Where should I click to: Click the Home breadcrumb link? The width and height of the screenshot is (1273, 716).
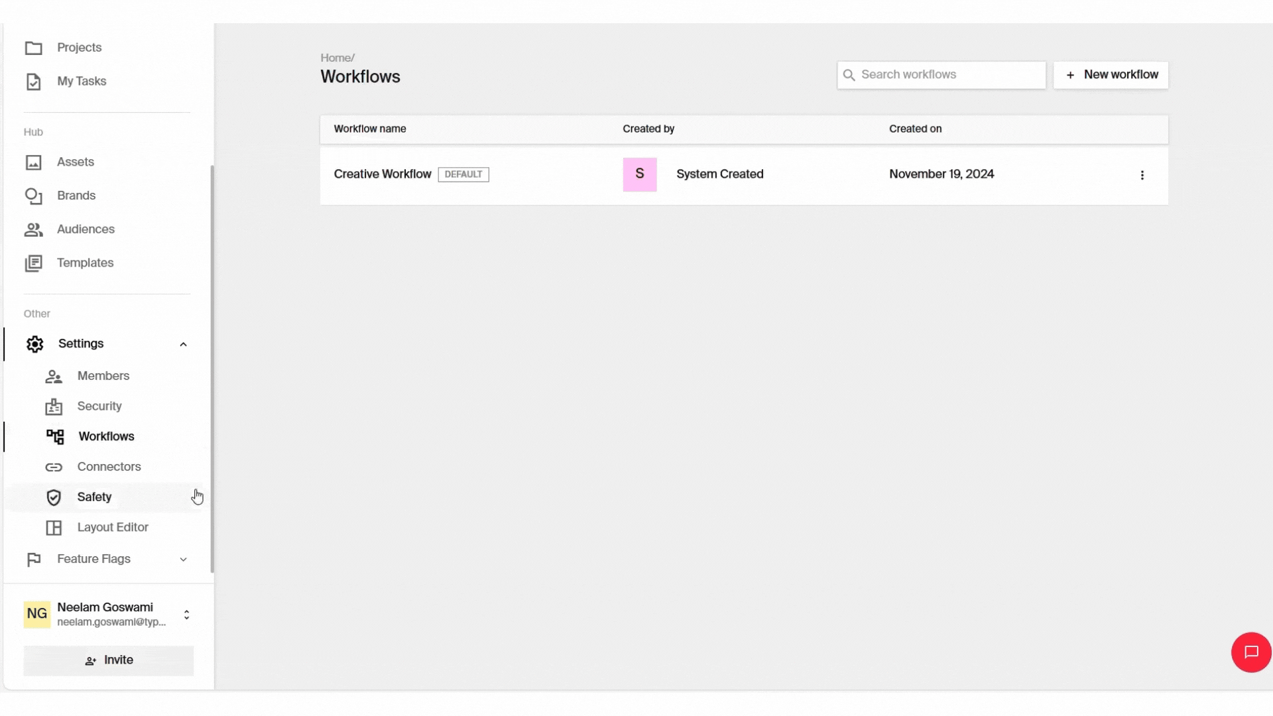tap(335, 58)
